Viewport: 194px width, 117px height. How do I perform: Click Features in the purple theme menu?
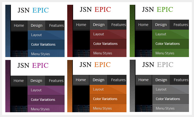coord(56,81)
